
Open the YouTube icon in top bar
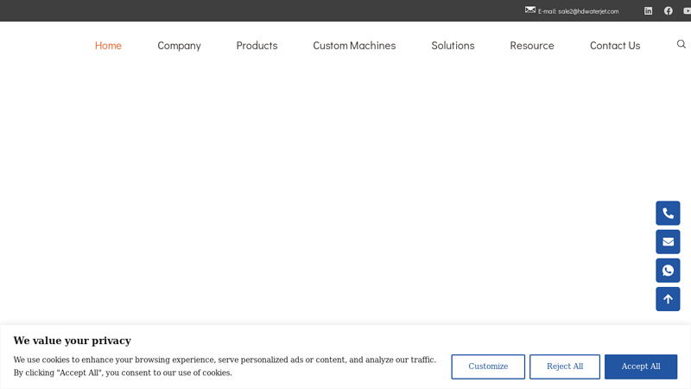687,11
